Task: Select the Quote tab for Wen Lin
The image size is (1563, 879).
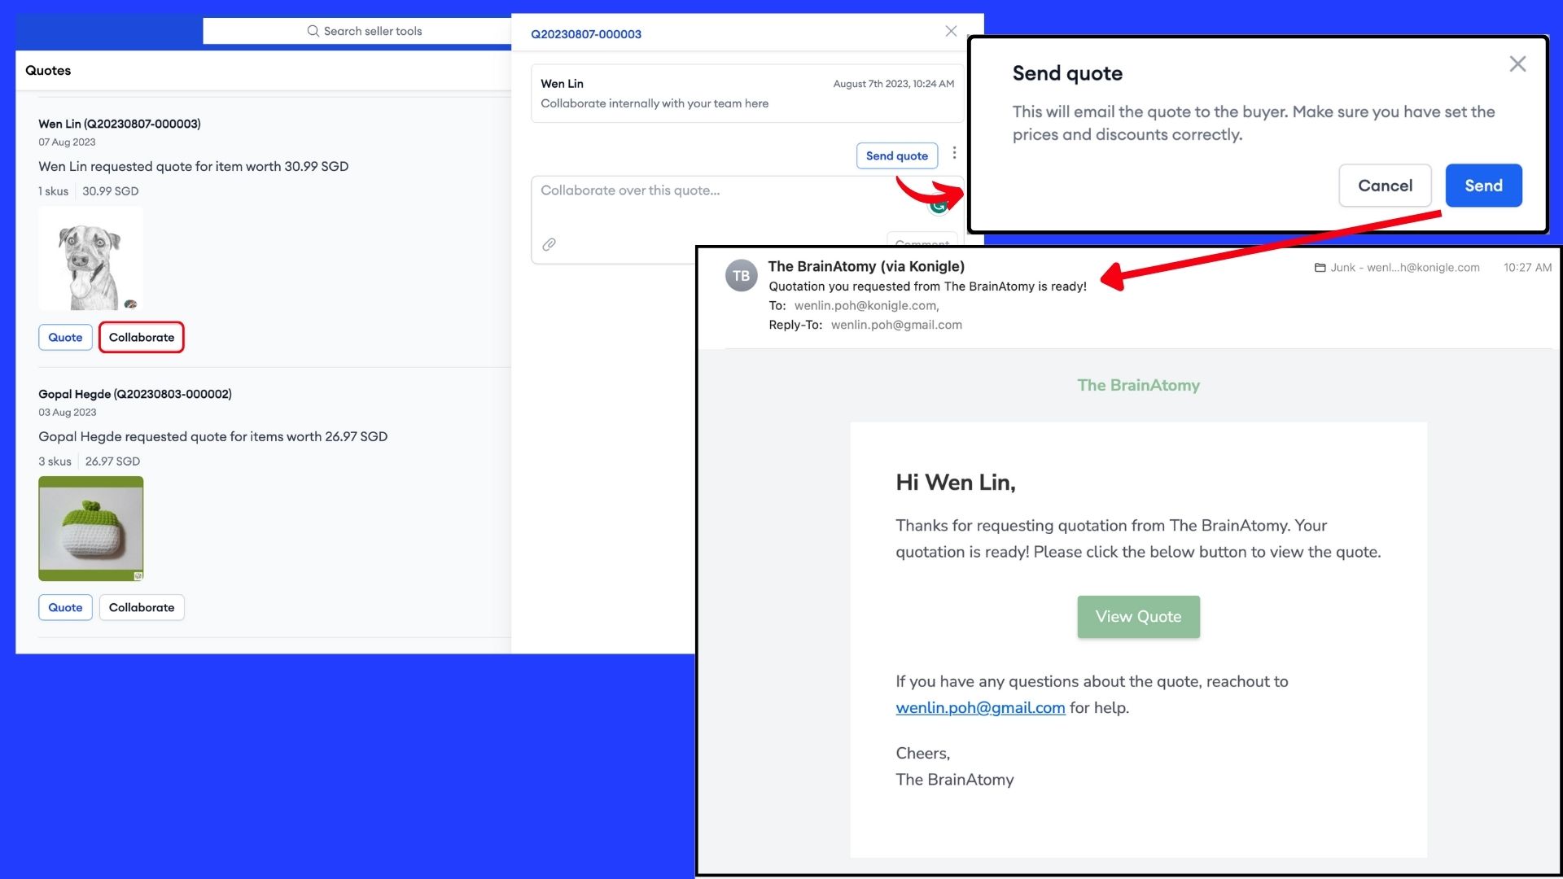Action: 64,336
